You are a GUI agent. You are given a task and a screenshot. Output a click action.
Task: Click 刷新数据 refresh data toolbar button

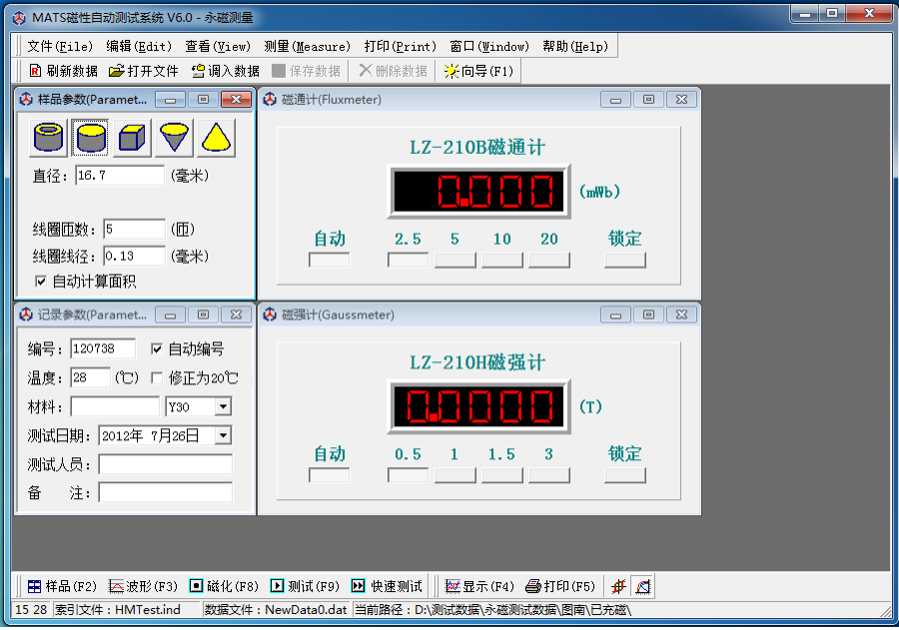click(63, 71)
